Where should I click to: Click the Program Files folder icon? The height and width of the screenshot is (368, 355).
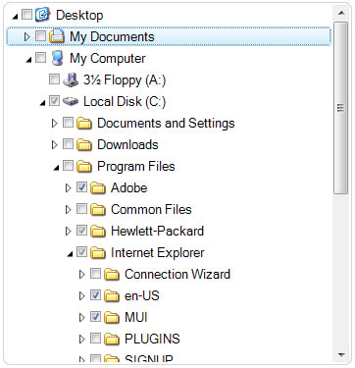click(84, 166)
